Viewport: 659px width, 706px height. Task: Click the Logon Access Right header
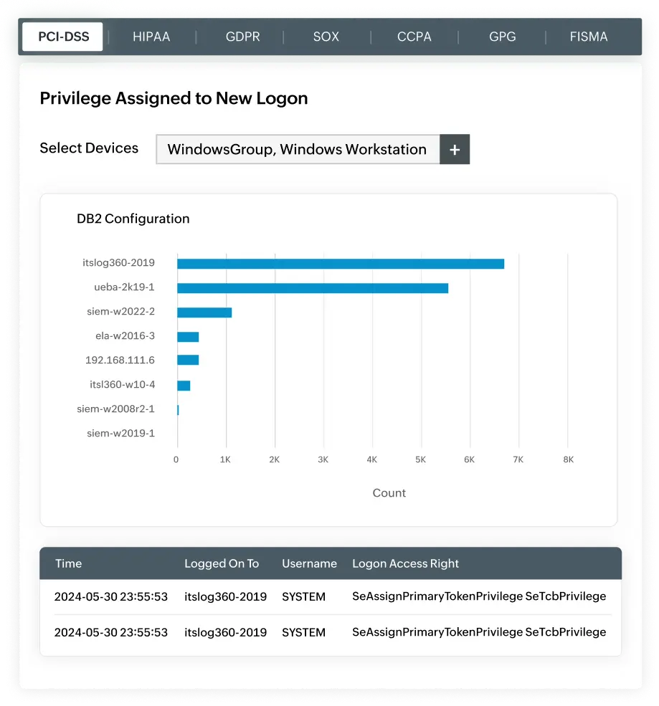click(x=406, y=563)
